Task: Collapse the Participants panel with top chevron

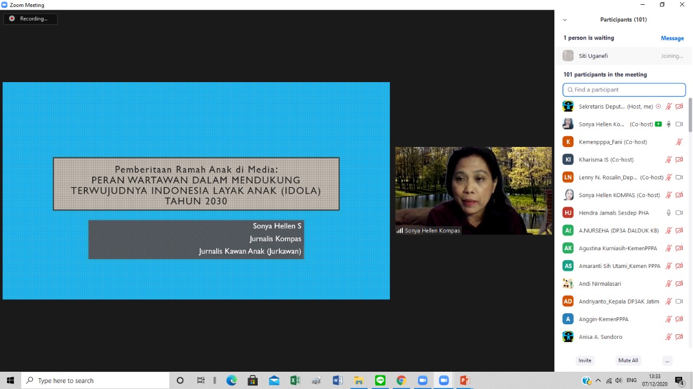Action: click(x=565, y=20)
